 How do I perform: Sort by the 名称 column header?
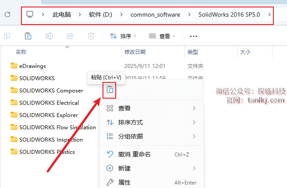(21, 52)
